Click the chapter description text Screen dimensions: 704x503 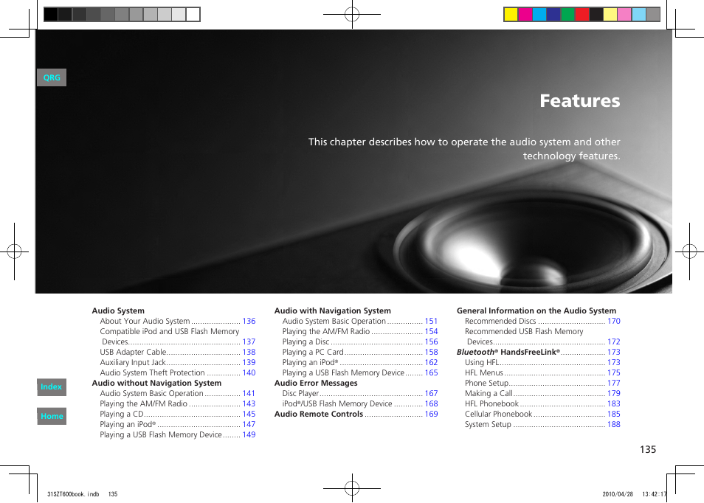tap(464, 148)
